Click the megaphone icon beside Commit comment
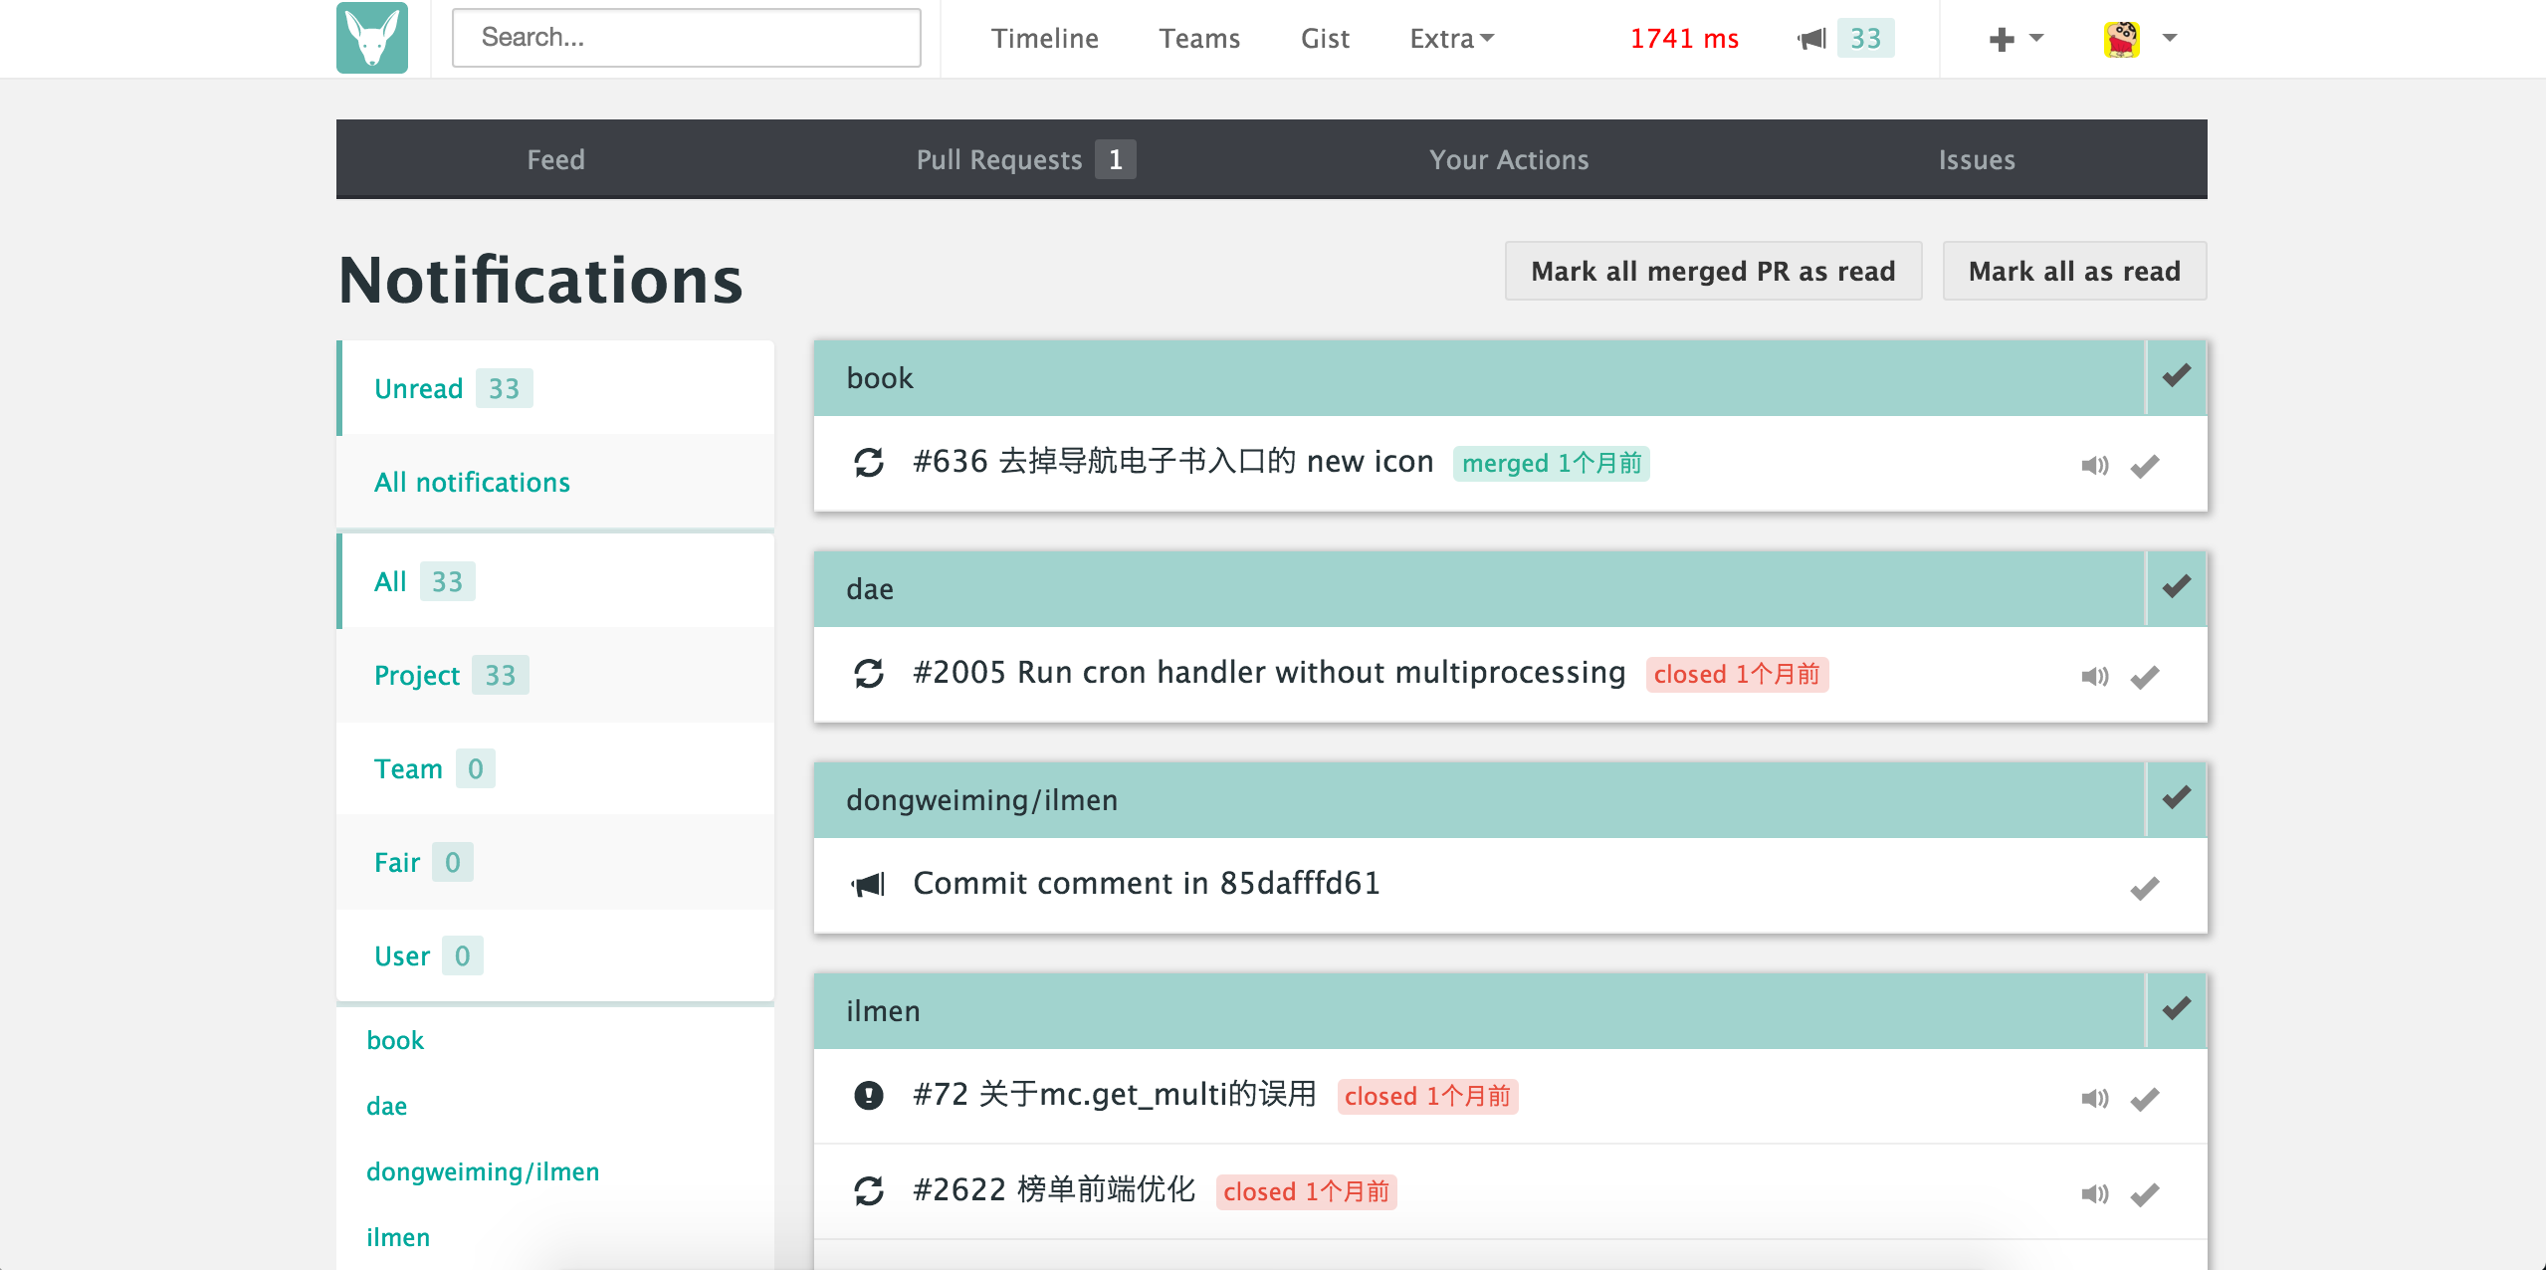The image size is (2546, 1270). 868,885
